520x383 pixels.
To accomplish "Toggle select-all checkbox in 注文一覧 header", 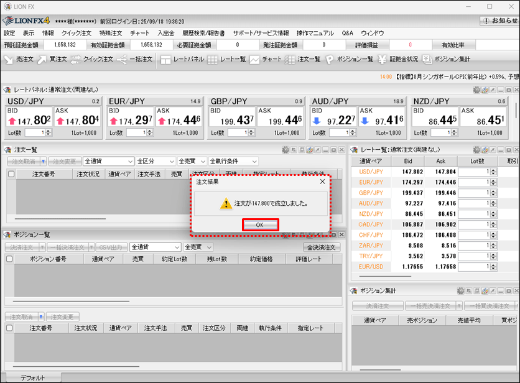I will pyautogui.click(x=11, y=174).
